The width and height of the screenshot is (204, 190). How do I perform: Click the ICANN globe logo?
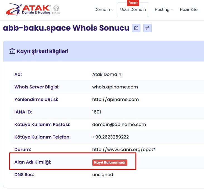coord(56,9)
